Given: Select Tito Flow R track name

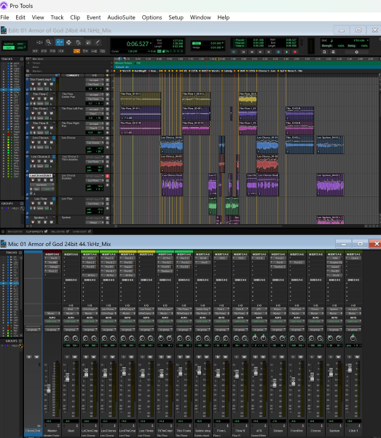Looking at the screenshot, I should point(41,123).
